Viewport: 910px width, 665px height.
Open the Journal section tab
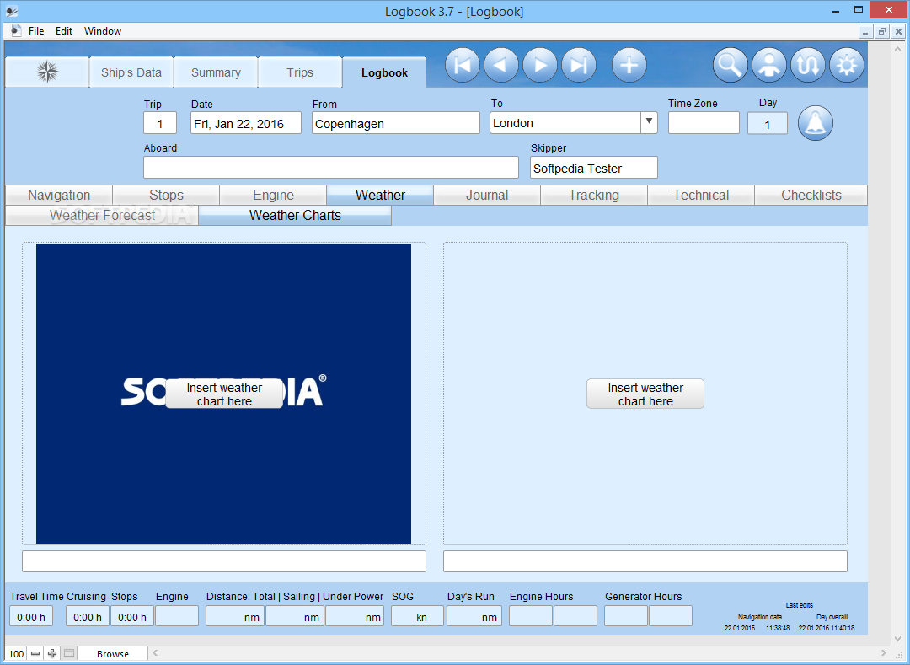(487, 195)
